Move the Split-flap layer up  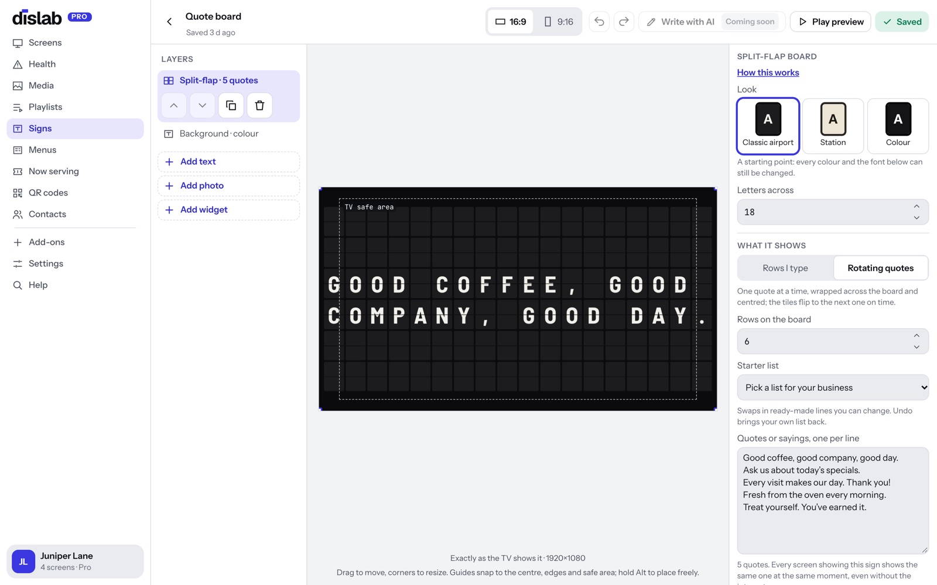pyautogui.click(x=174, y=105)
